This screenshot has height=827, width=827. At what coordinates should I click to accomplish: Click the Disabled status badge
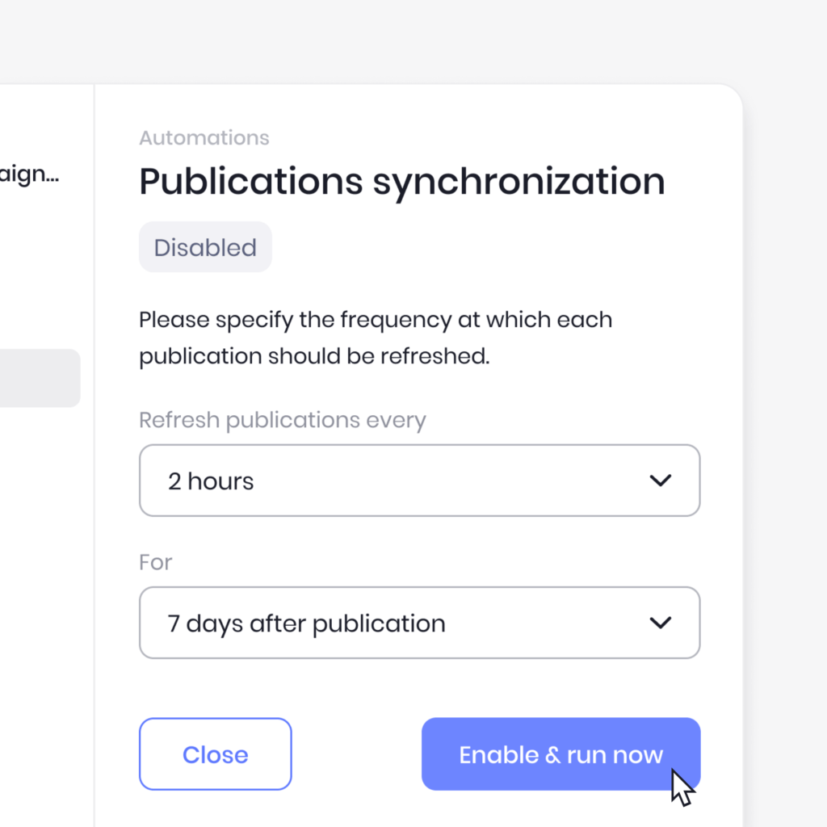coord(205,247)
